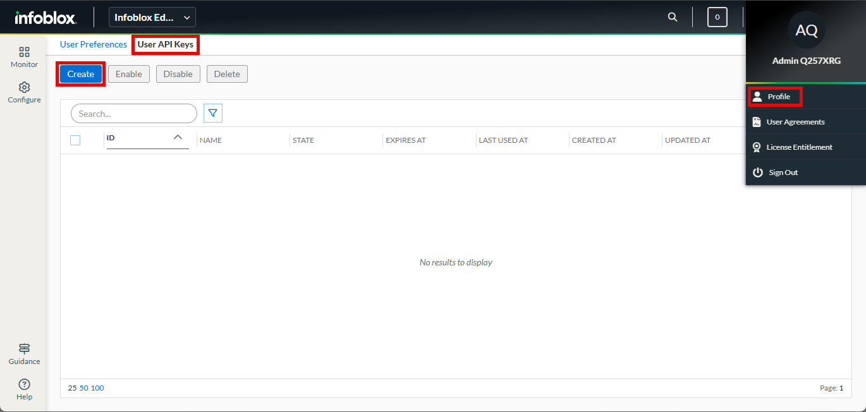This screenshot has height=412, width=866.
Task: Set page size to 50
Action: coord(84,388)
